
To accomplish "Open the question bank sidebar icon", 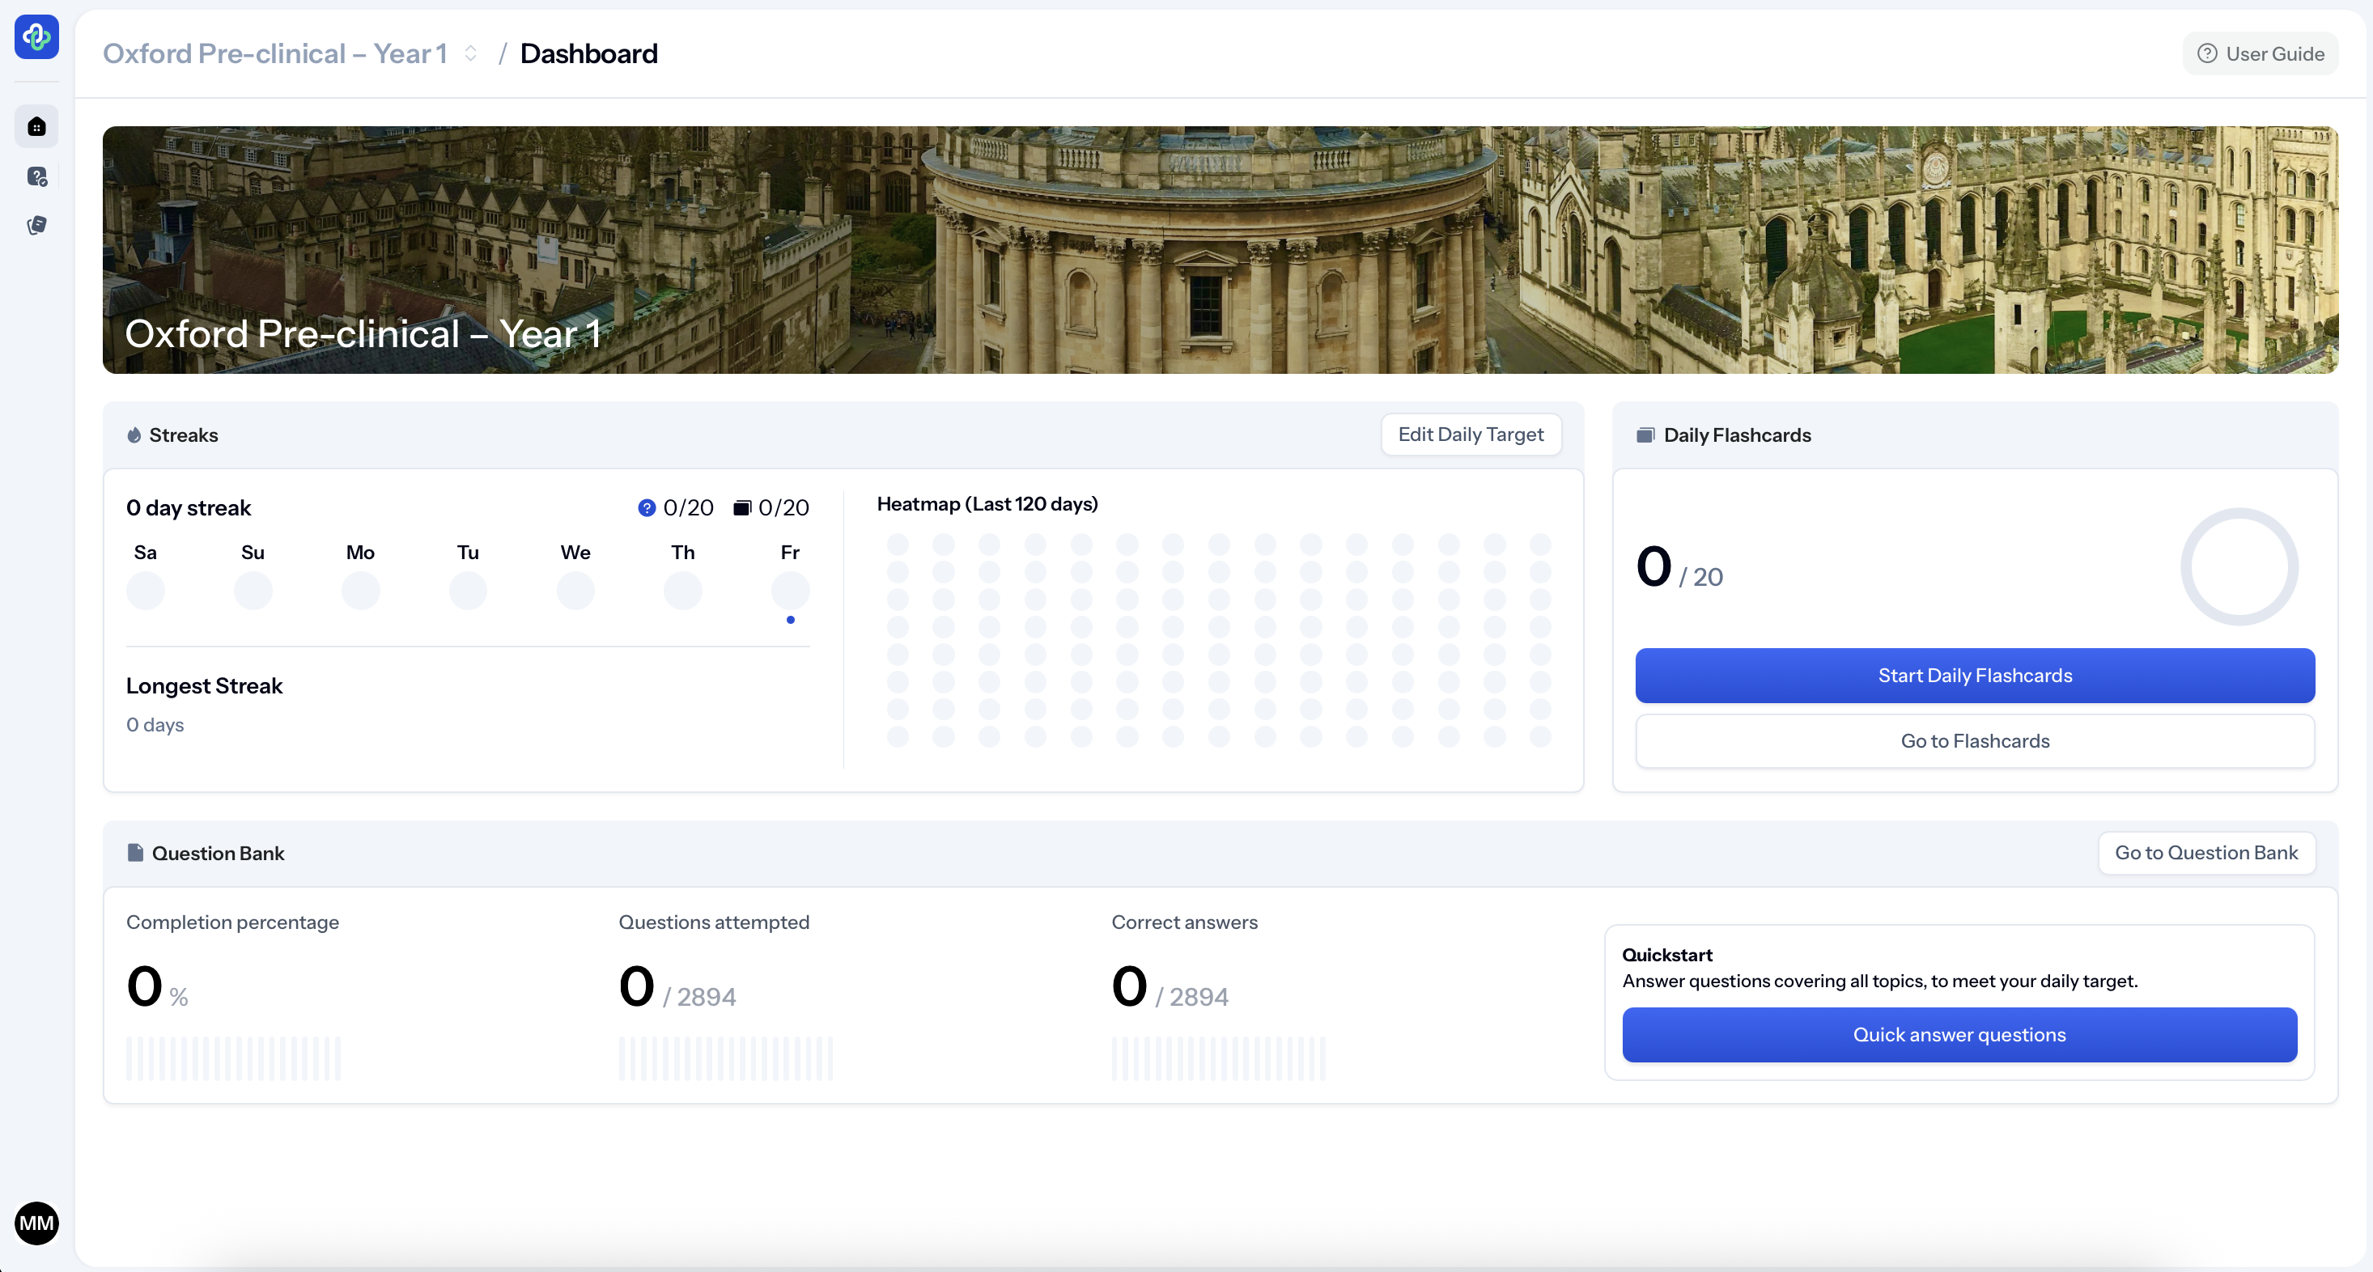I will pyautogui.click(x=37, y=177).
